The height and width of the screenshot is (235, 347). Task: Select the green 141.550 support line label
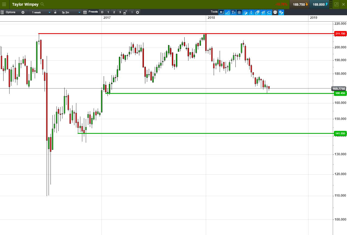[x=340, y=134]
